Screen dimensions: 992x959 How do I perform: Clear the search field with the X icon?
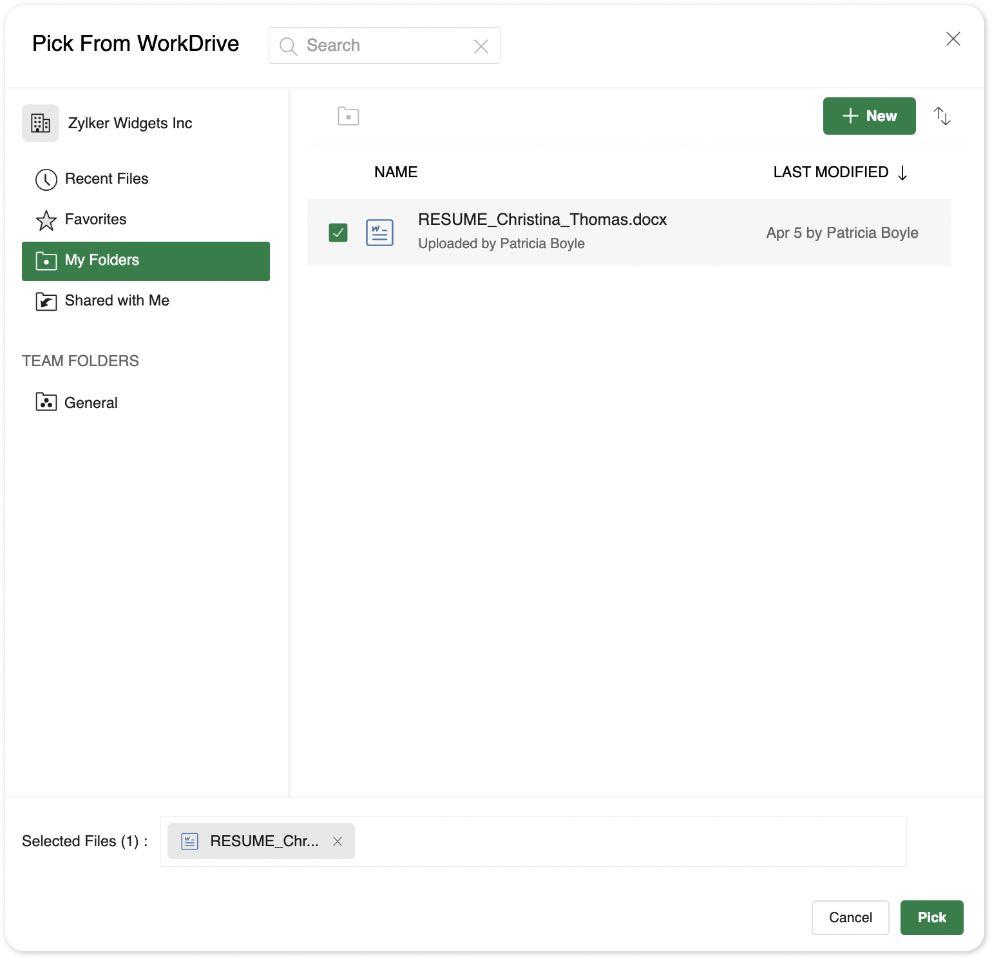pos(481,46)
